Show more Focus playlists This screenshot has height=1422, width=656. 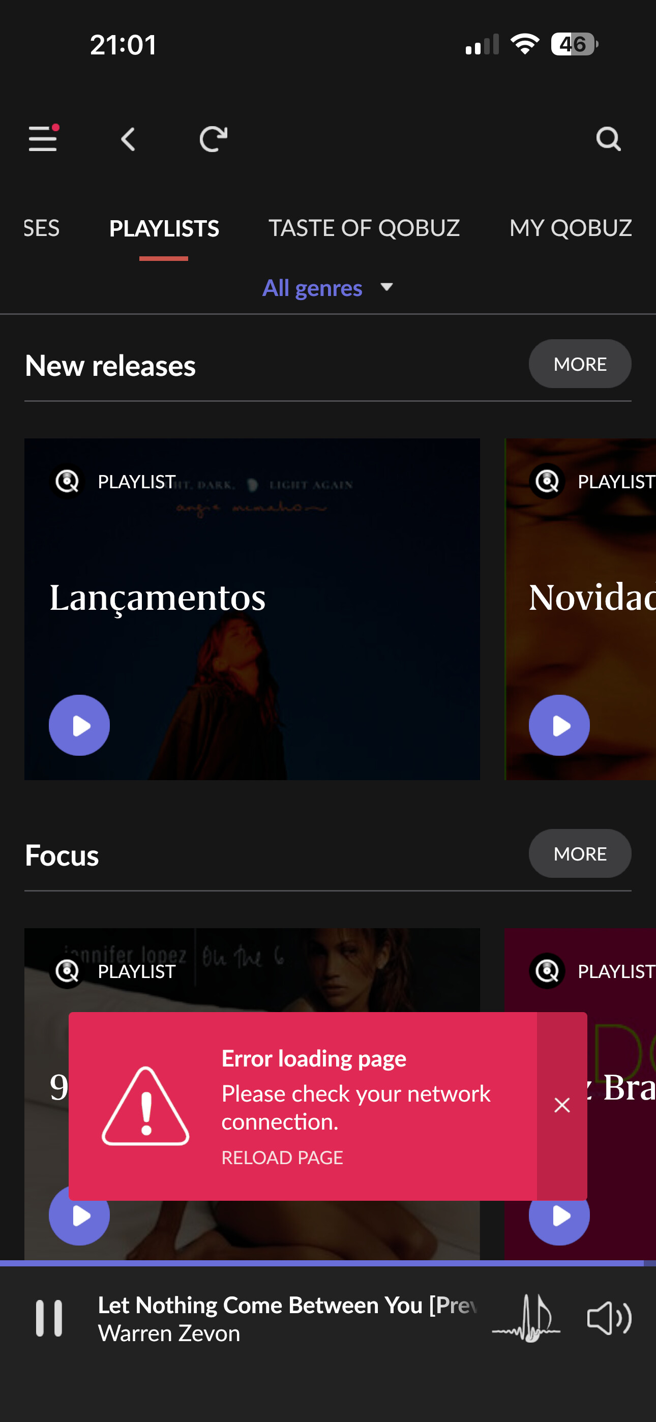click(x=580, y=853)
